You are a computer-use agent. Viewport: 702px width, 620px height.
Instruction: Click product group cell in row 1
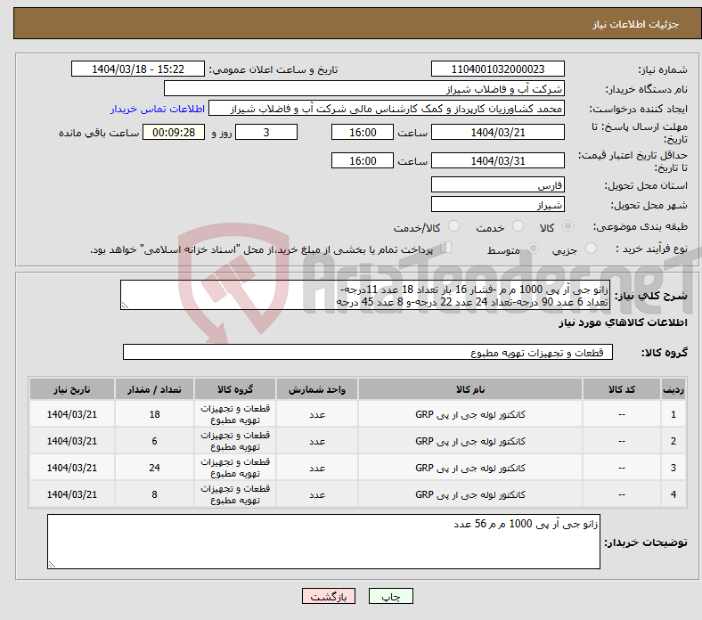(235, 414)
